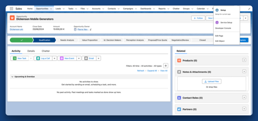Open the Accounts tab dropdown chevron

tap(103, 9)
